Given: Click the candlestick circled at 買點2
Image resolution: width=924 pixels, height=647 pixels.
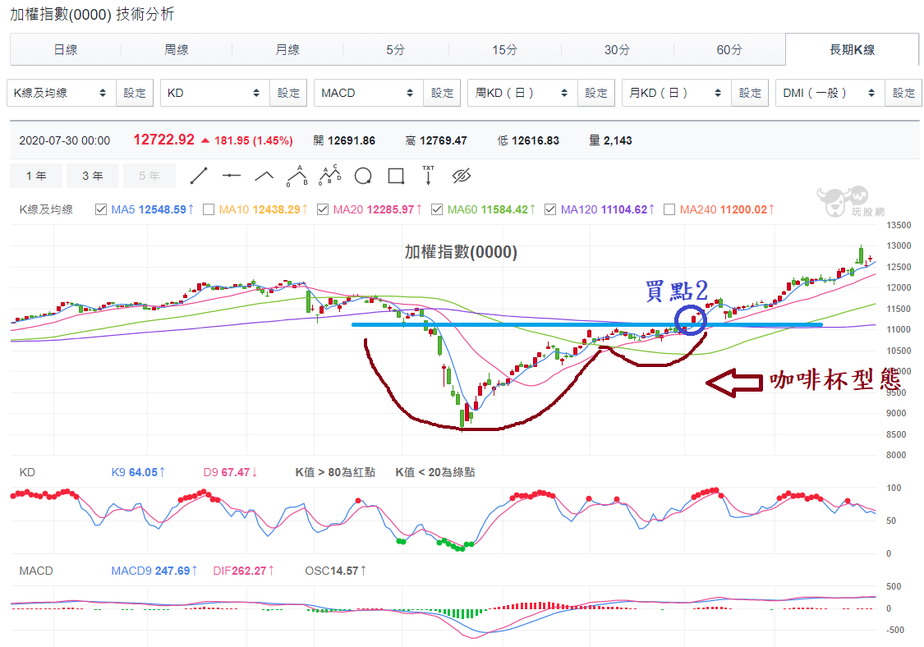Looking at the screenshot, I should pos(694,319).
